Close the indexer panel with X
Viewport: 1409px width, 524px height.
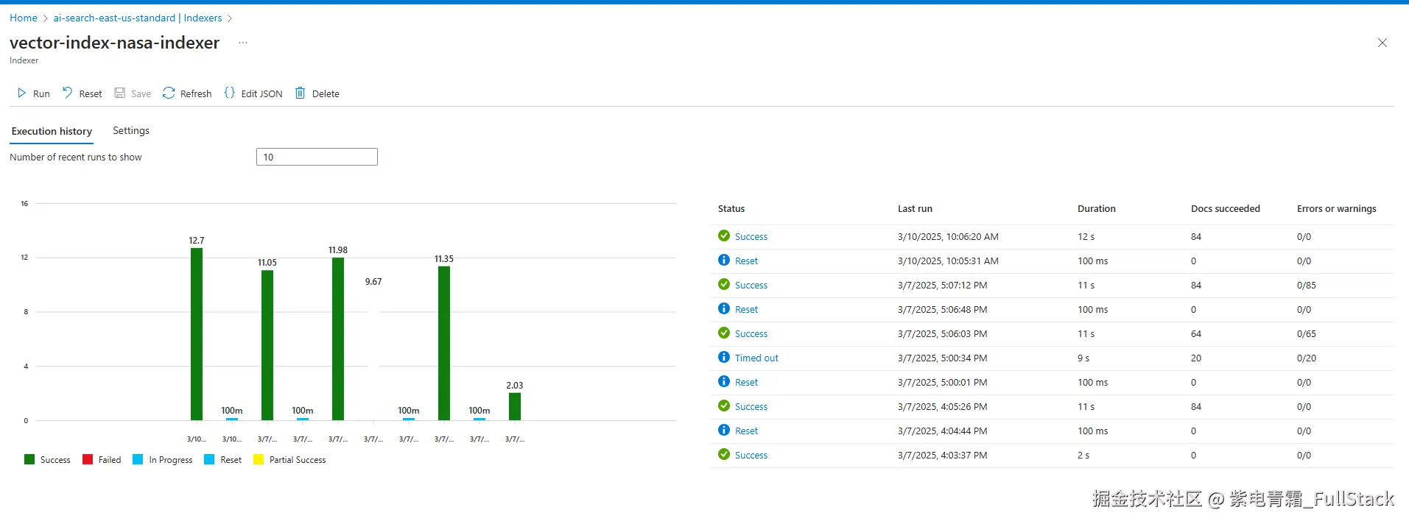1382,43
